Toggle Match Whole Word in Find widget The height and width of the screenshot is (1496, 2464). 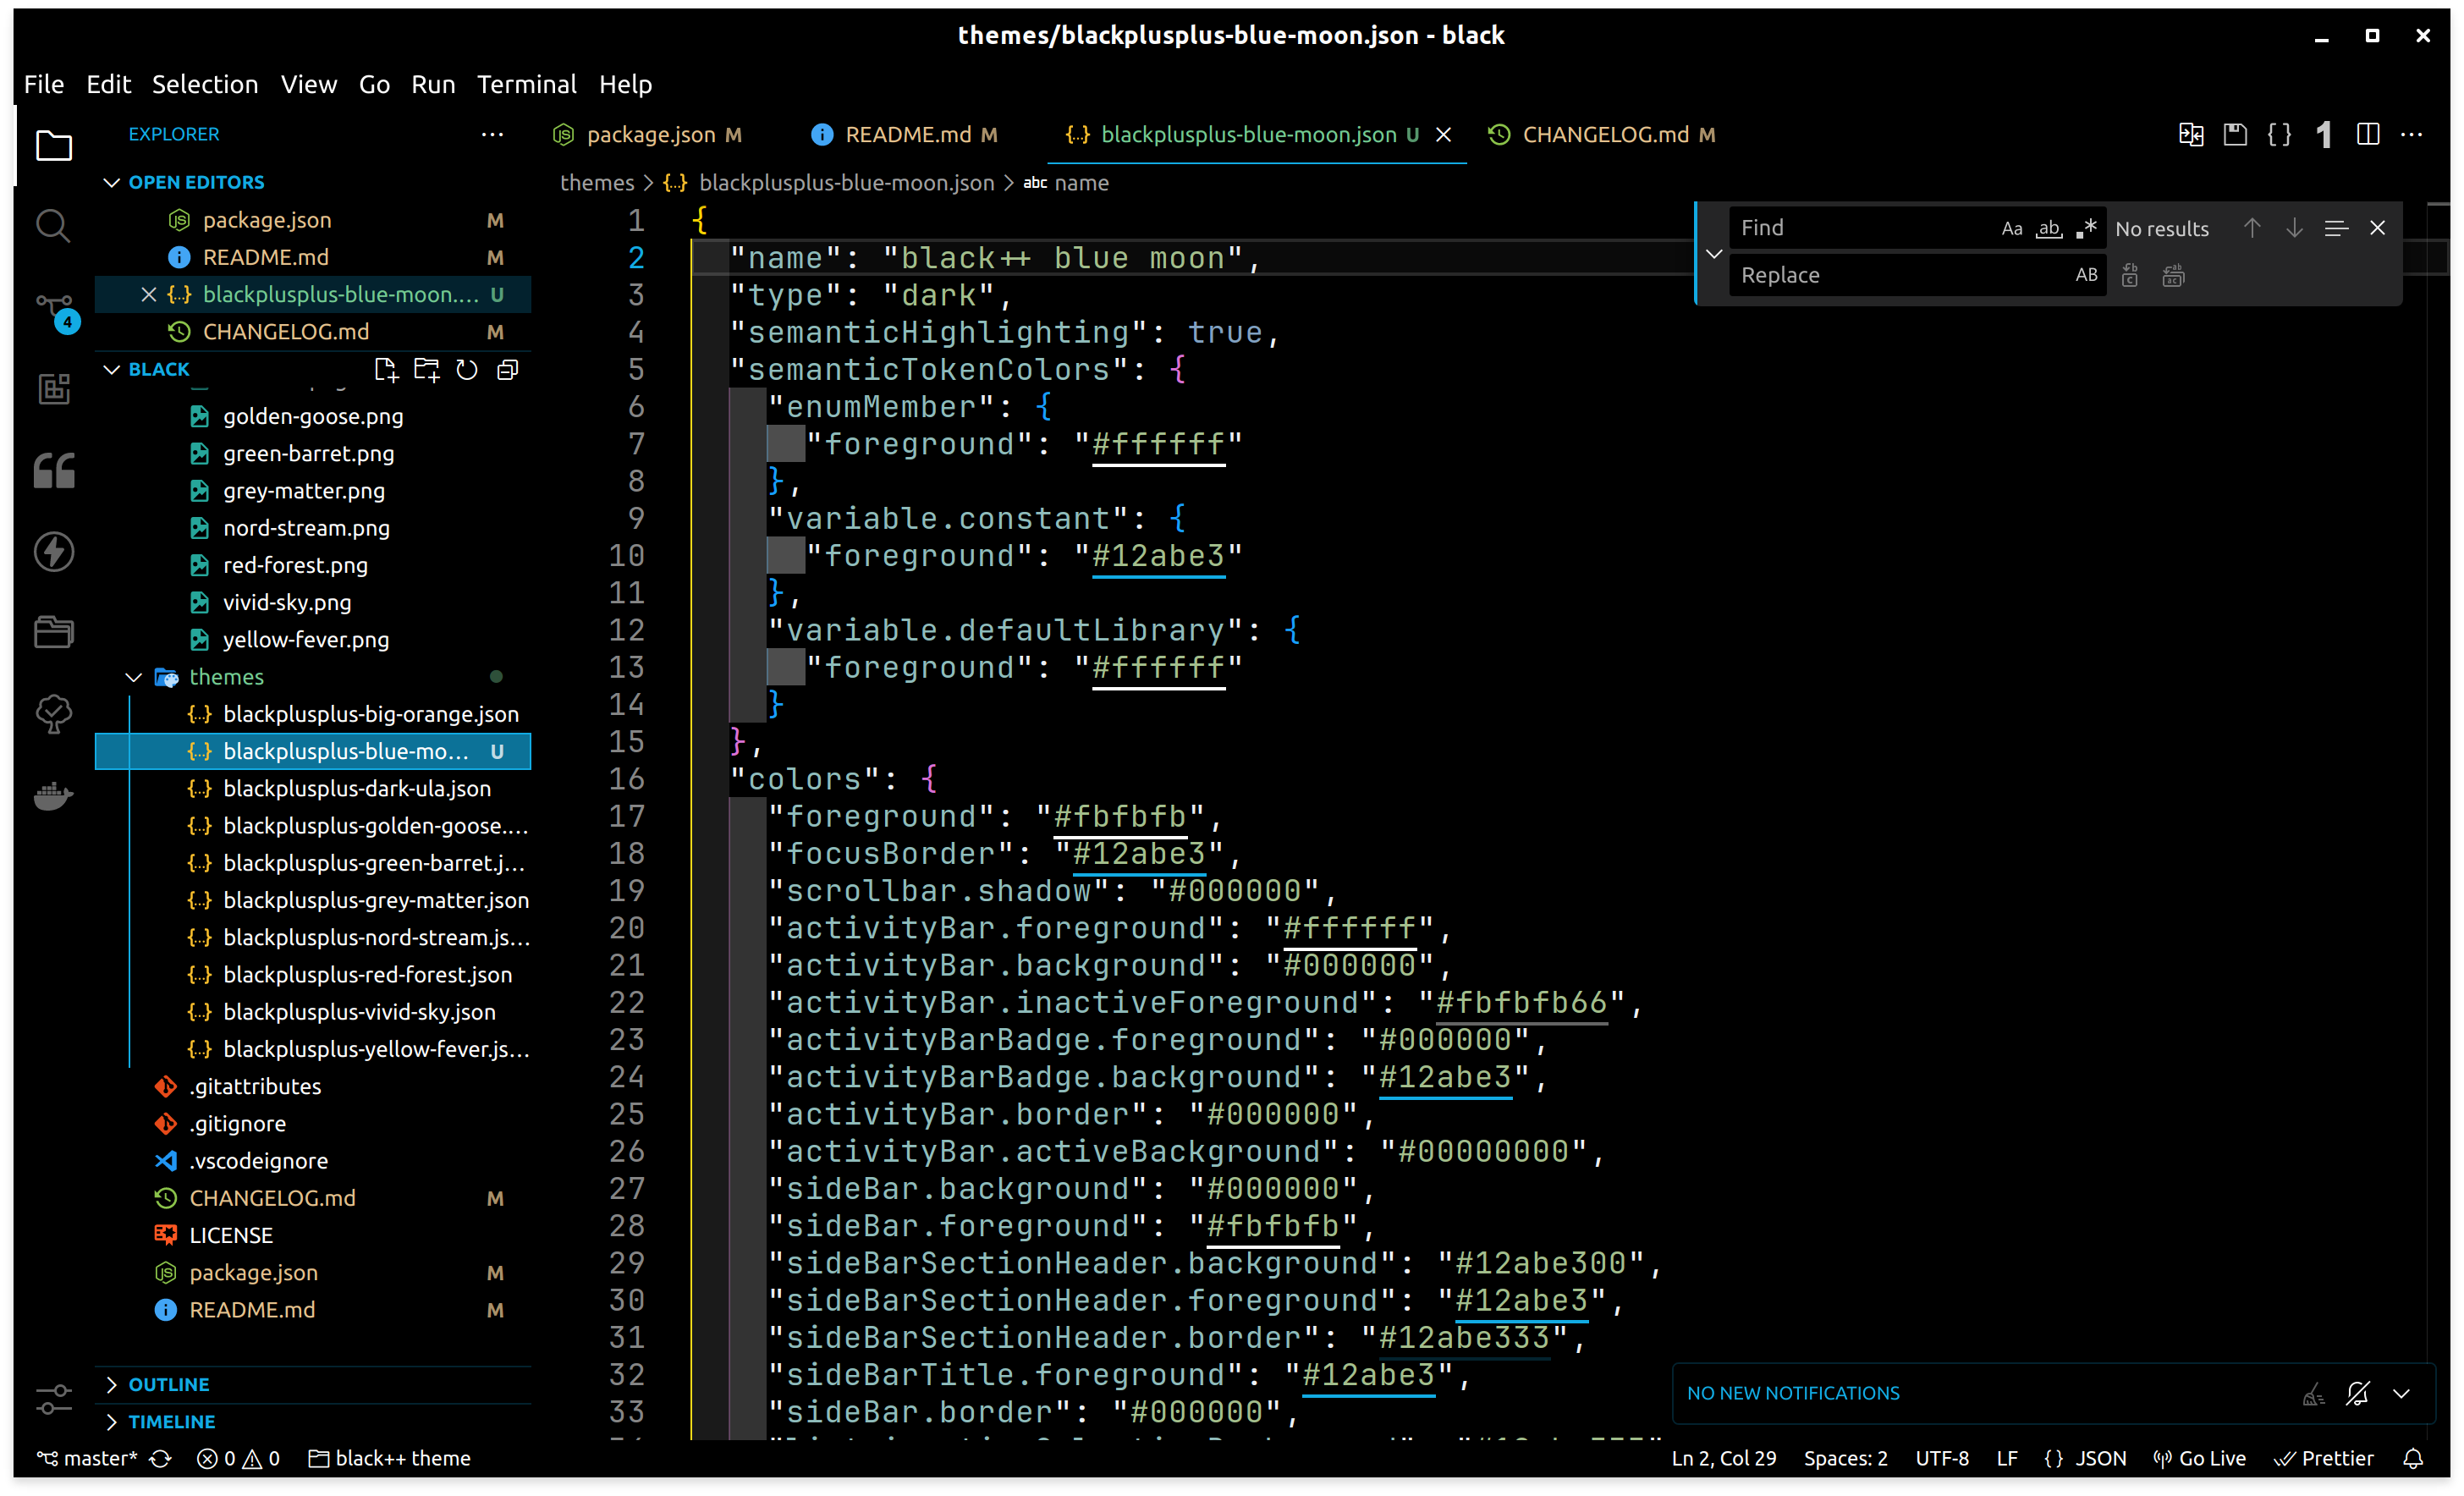pos(2049,228)
